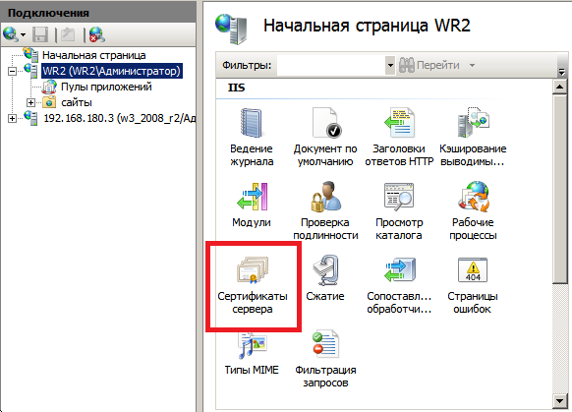Select Начальная страница in connections tree
Image resolution: width=572 pixels, height=412 pixels.
(93, 55)
